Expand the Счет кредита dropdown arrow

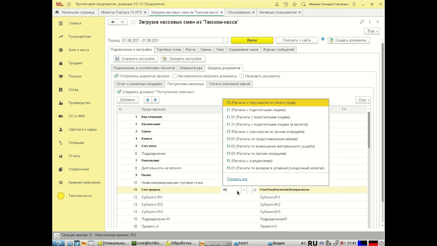coord(244,190)
